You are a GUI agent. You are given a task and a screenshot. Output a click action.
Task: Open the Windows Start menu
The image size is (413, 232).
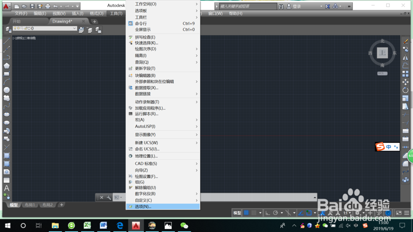click(7, 225)
